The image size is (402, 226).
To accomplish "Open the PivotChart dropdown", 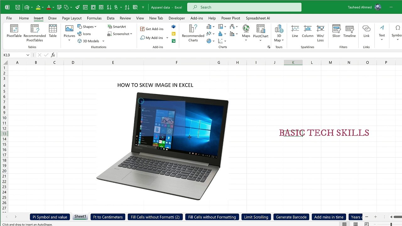I will [x=260, y=40].
